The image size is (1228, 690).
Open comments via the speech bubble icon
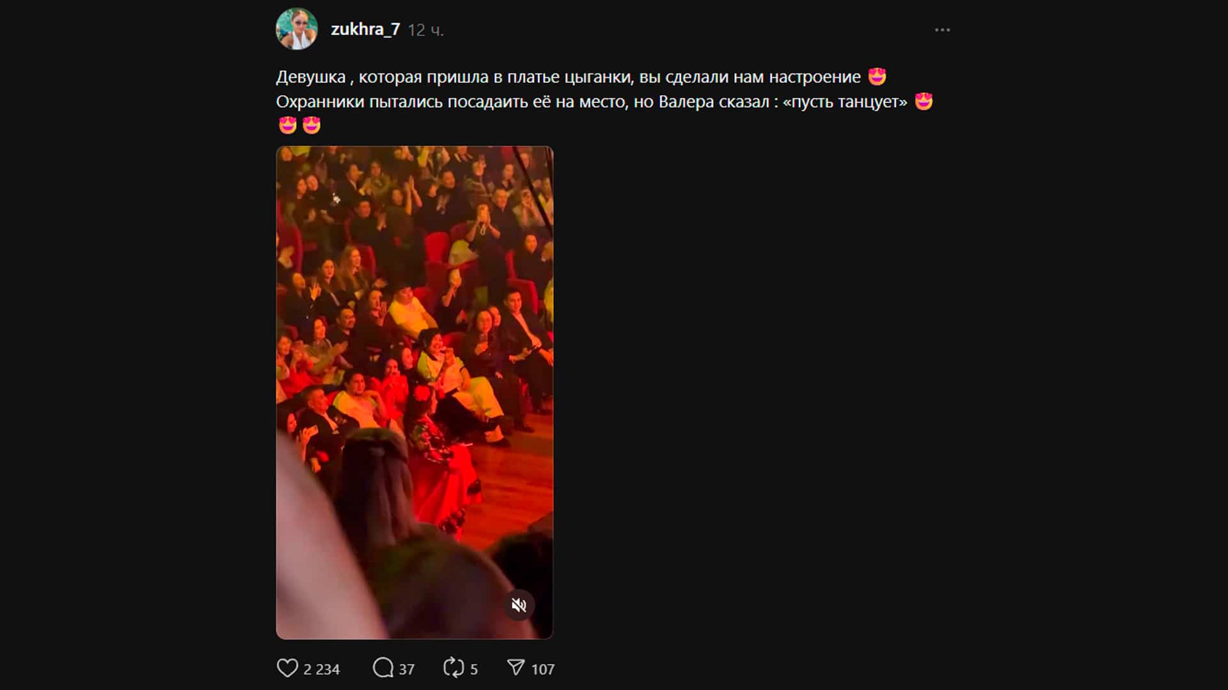(383, 668)
